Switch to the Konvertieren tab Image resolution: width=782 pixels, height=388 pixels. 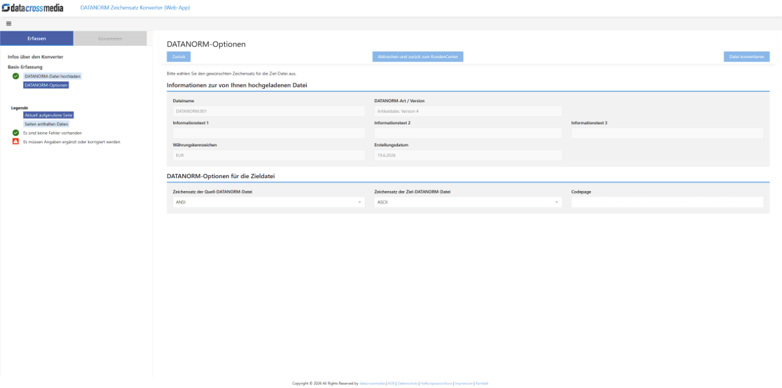click(x=110, y=38)
